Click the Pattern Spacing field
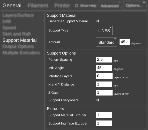The width and height of the screenshot is (148, 130). pyautogui.click(x=104, y=59)
